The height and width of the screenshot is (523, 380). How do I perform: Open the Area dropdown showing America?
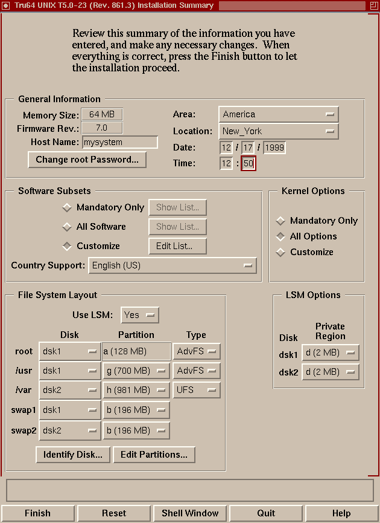pos(278,114)
